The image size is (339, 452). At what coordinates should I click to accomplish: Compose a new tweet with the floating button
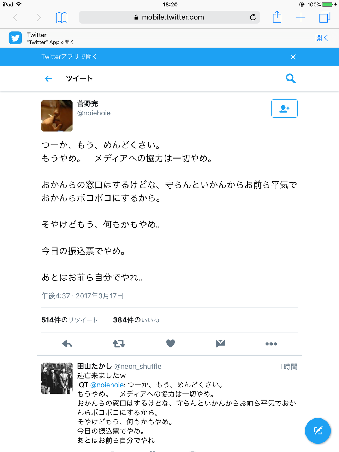click(318, 431)
